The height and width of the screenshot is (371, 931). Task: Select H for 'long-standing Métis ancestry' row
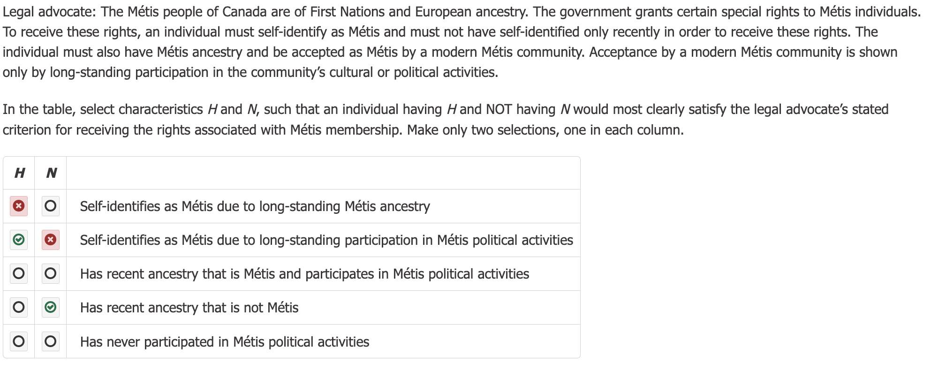[x=19, y=206]
